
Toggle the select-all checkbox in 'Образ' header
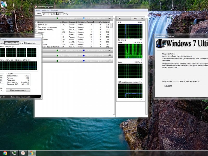[x=36, y=22]
